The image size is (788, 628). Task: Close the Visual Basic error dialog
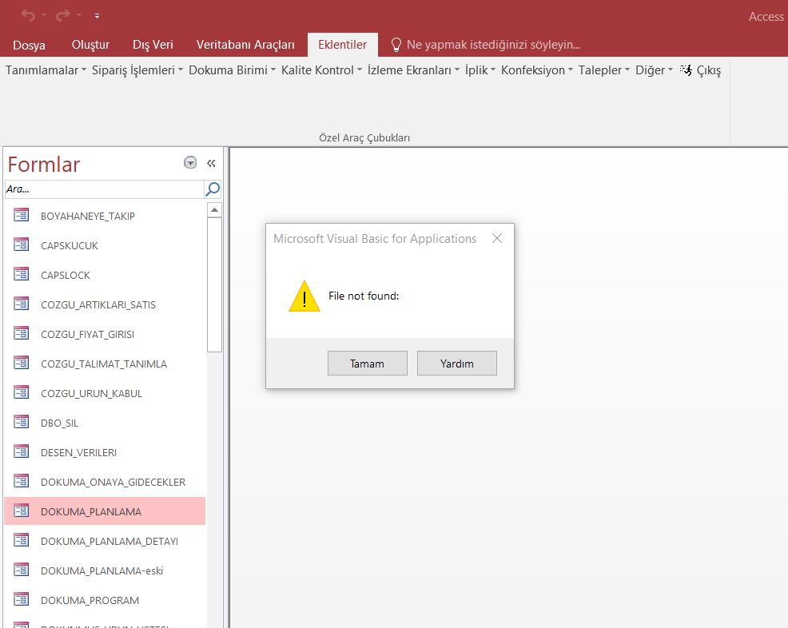coord(497,238)
